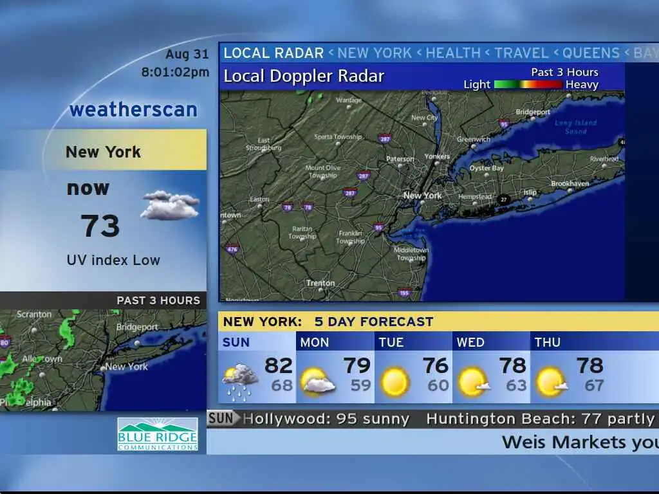Viewport: 659px width, 494px height.
Task: Click the Sunday high temperature 82
Action: 278,365
